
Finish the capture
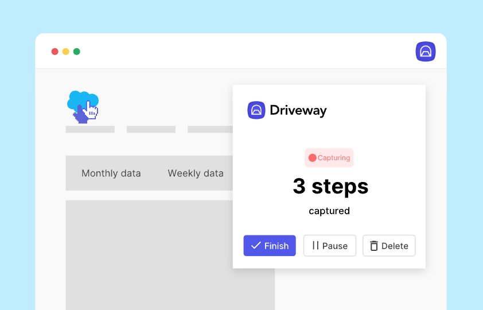[270, 246]
